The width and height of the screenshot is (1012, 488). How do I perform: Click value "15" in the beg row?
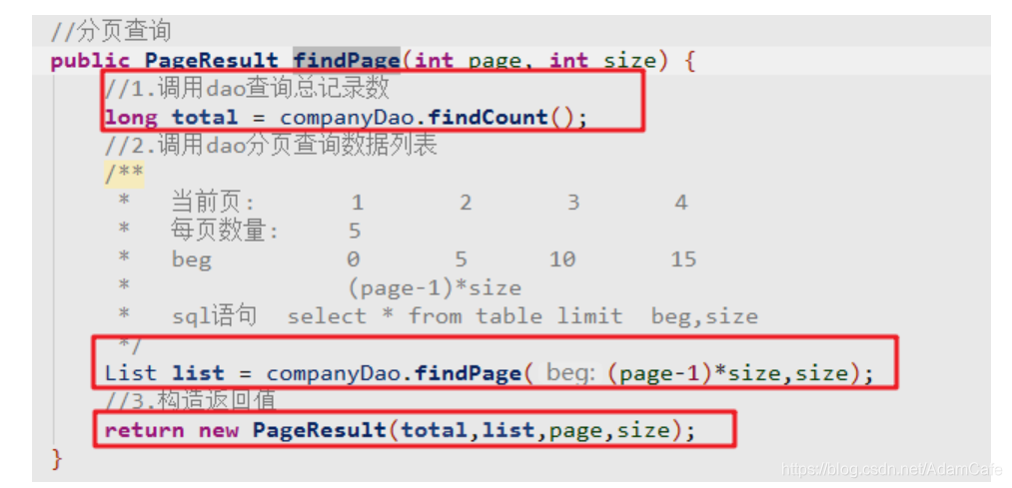point(683,259)
